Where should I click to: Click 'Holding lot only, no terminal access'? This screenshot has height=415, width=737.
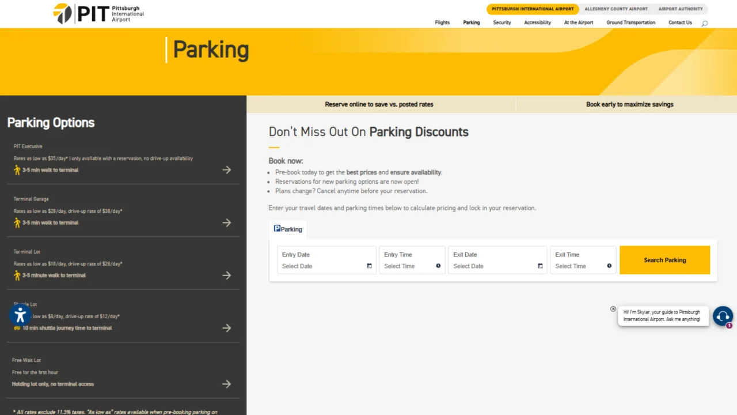tap(53, 384)
